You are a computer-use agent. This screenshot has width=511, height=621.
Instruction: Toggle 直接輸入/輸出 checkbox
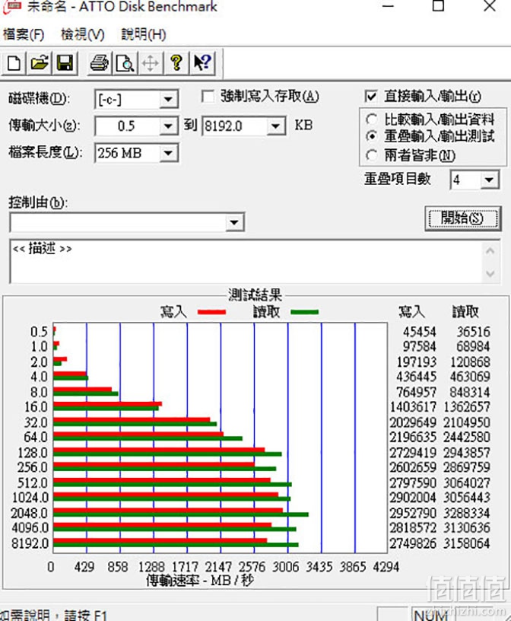coord(371,97)
